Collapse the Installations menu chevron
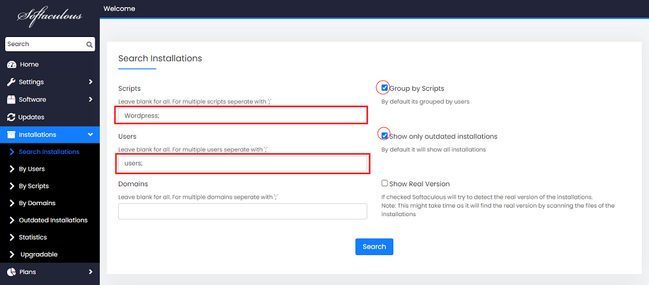This screenshot has height=285, width=649. click(90, 134)
